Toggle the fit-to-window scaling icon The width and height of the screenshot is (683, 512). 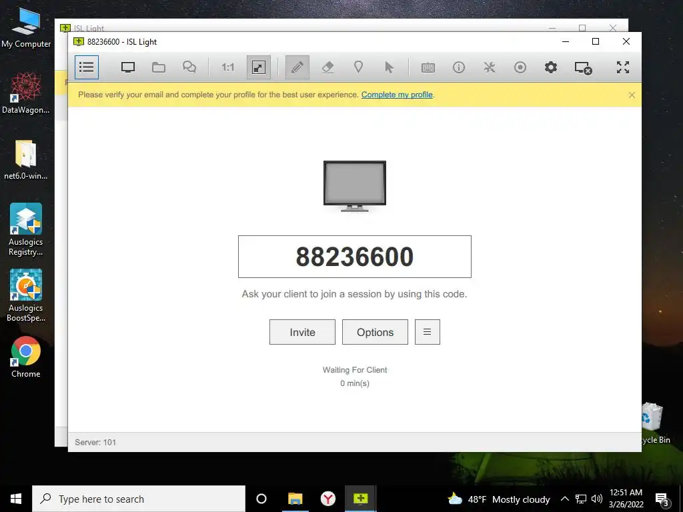[x=258, y=67]
